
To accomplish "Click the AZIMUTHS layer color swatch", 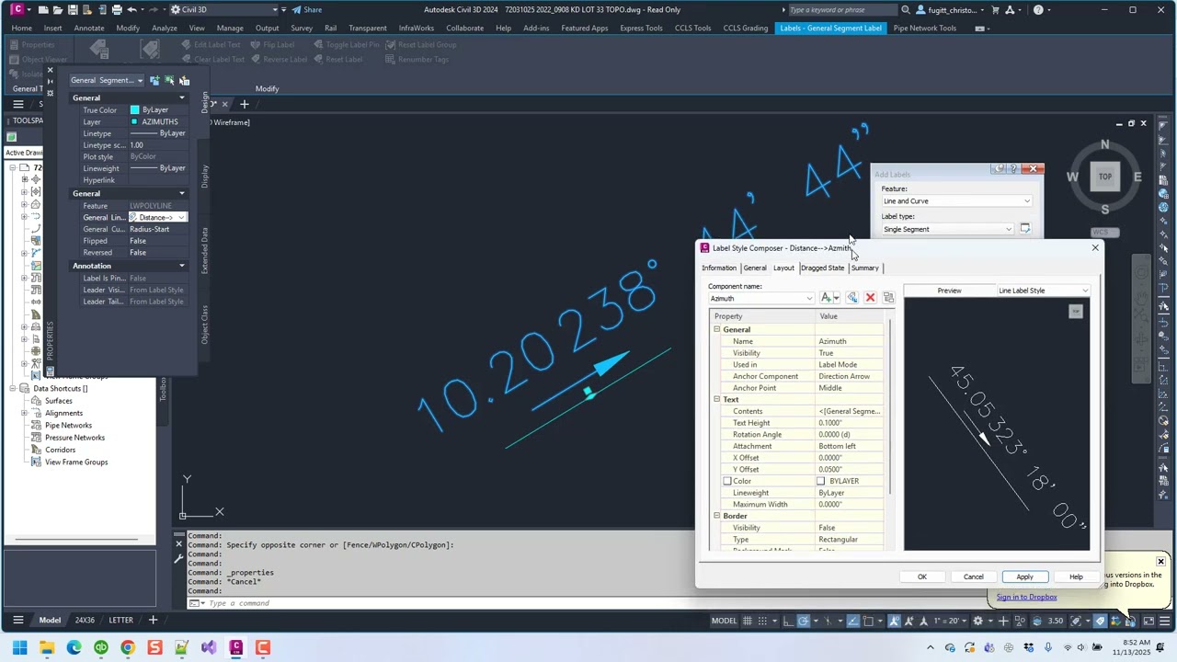I will pyautogui.click(x=134, y=121).
